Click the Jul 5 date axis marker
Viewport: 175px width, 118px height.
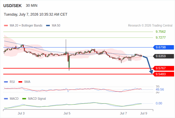pyautogui.click(x=67, y=113)
